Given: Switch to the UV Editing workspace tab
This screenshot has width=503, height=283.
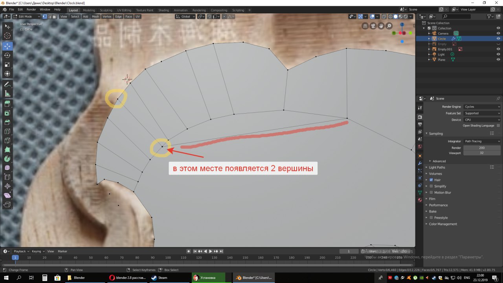Looking at the screenshot, I should 124,10.
